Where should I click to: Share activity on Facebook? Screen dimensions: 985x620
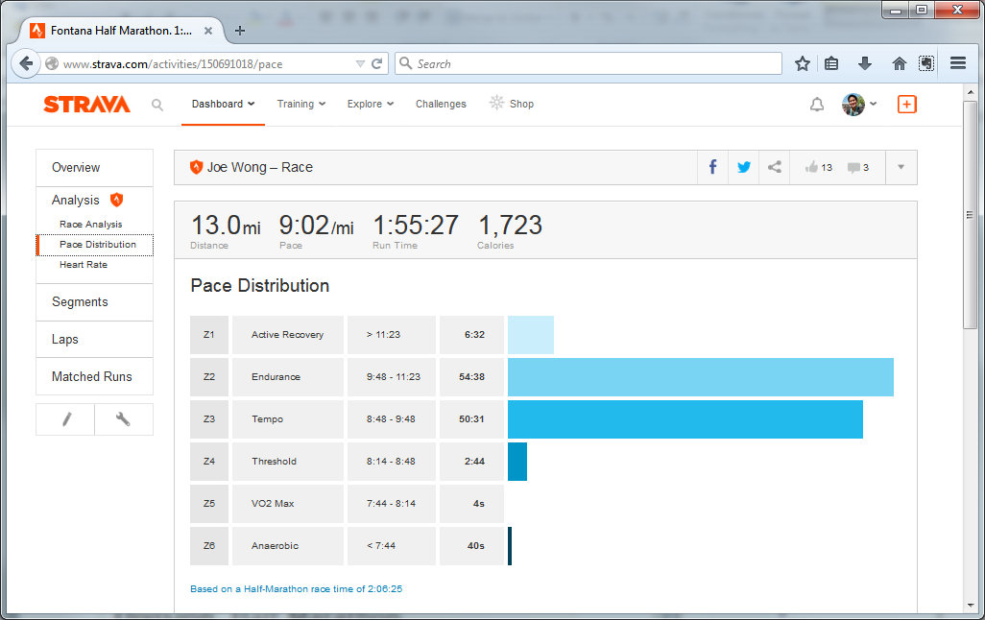coord(712,167)
